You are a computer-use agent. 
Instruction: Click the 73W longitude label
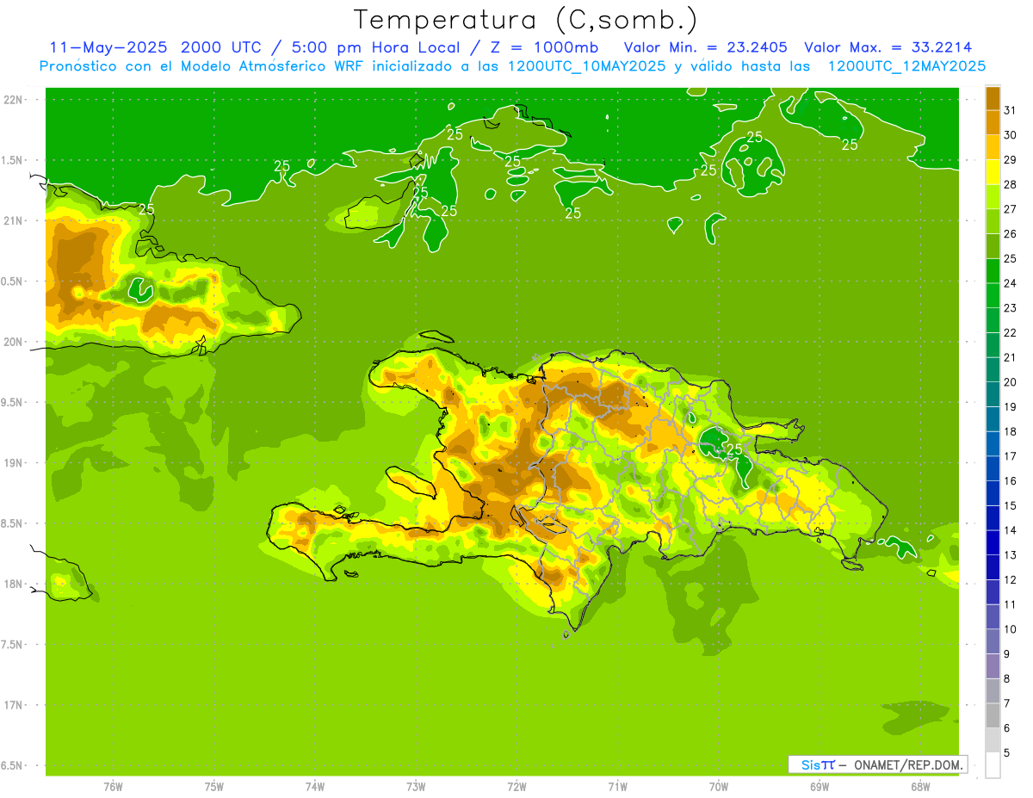click(x=416, y=787)
